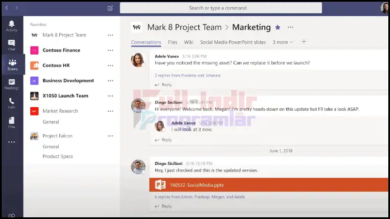Expand 6 replies from Enrico, Pradeep, Megan, Adele
Screen dimensions: 390x219
click(x=199, y=197)
